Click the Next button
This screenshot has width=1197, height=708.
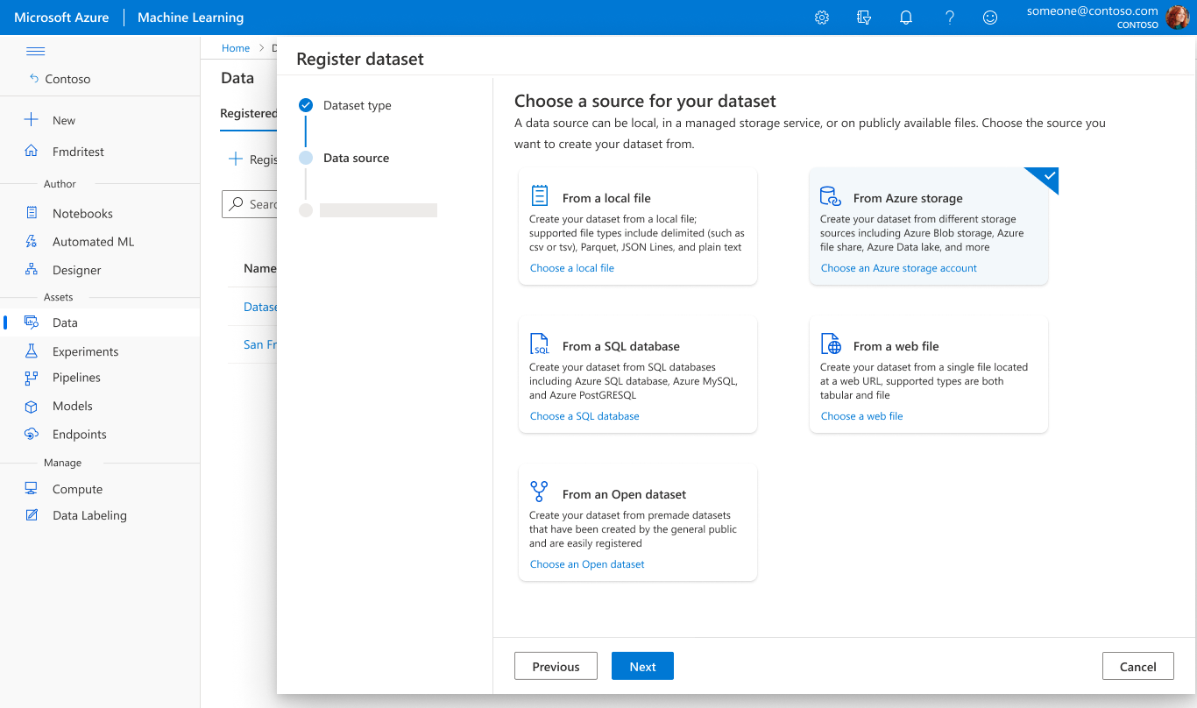[642, 666]
